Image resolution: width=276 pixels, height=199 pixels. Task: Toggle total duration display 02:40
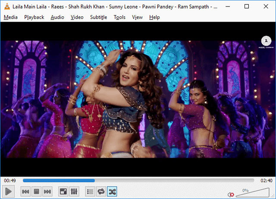click(267, 181)
